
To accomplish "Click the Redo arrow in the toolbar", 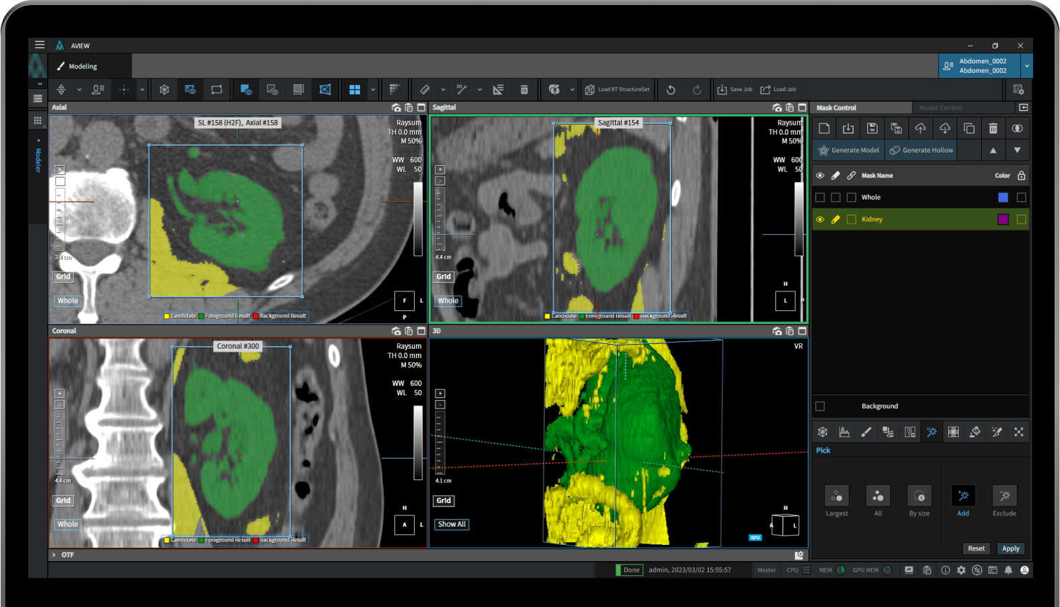I will click(x=697, y=89).
